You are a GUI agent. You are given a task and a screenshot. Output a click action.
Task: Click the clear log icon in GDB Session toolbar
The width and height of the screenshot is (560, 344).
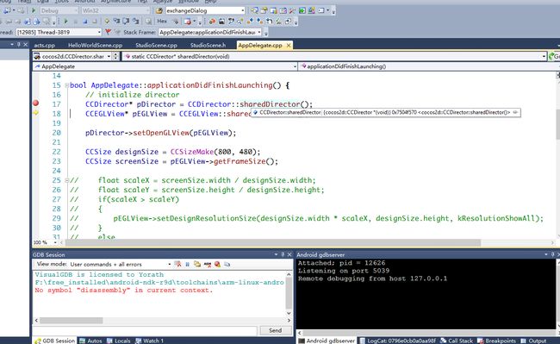pos(177,264)
